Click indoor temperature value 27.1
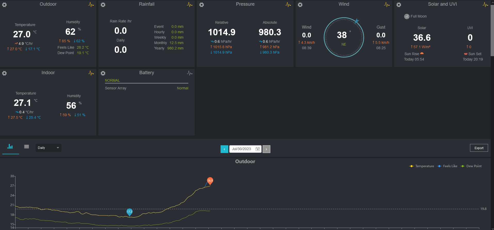This screenshot has width=494, height=230. 22,103
